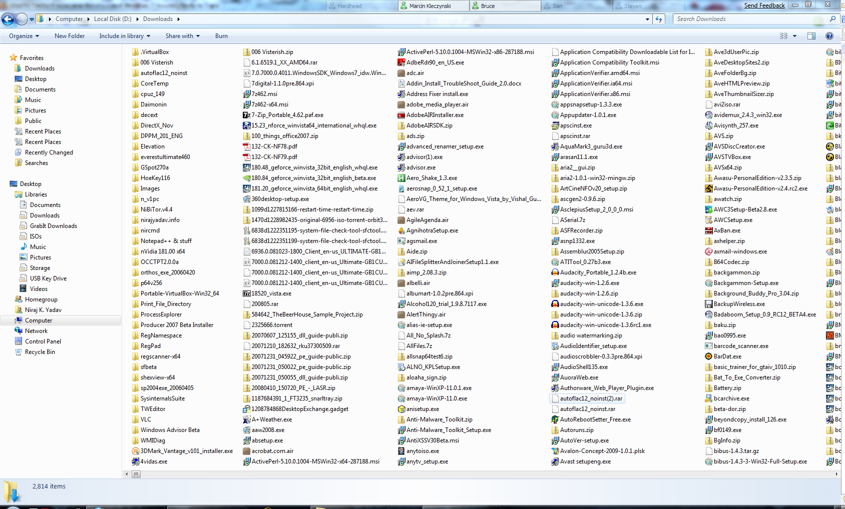Click the address bar refresh button

tap(659, 19)
